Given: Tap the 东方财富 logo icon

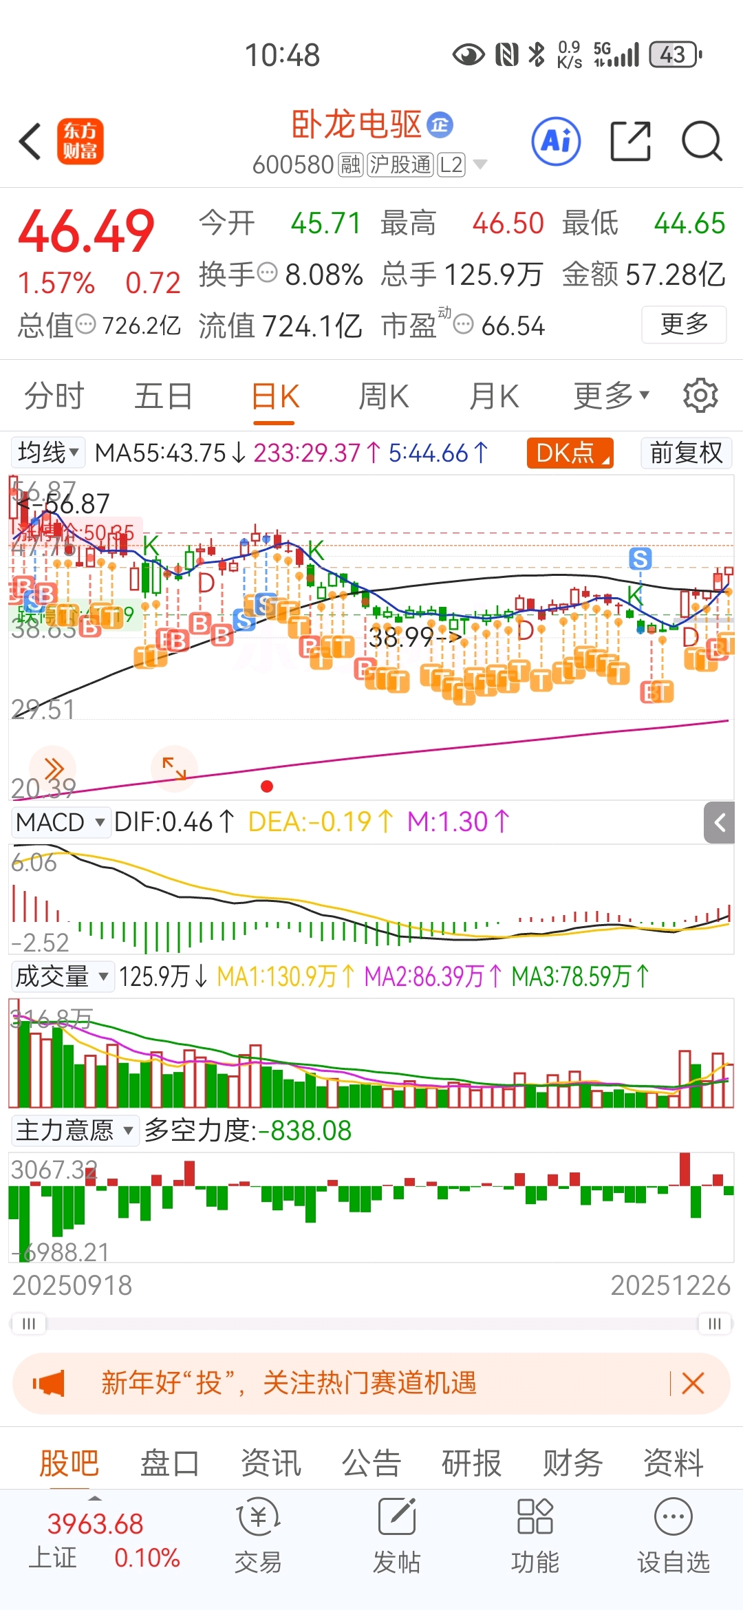Looking at the screenshot, I should click(80, 141).
